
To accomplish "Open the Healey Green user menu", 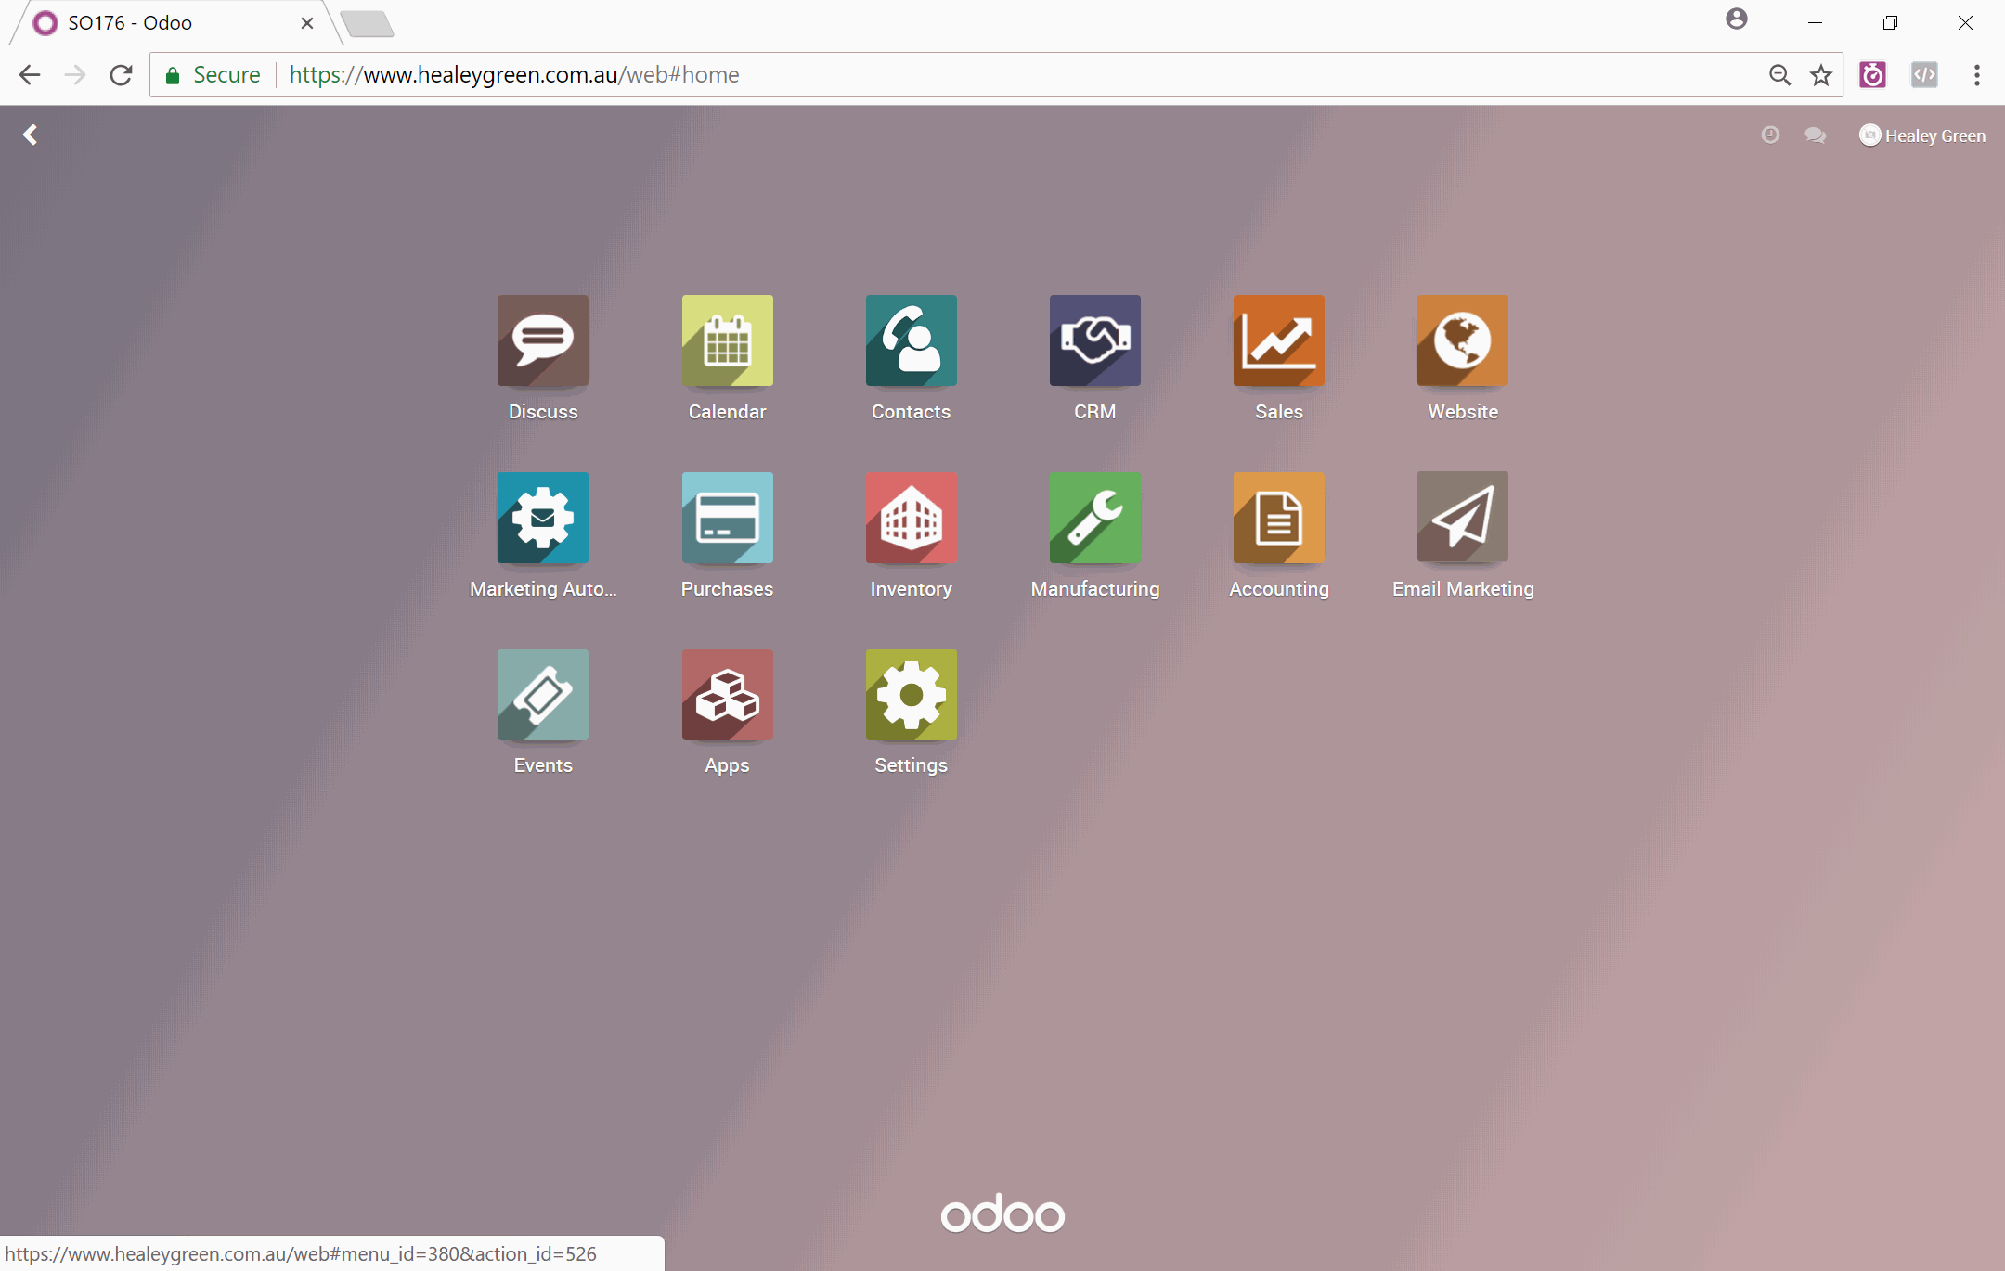I will coord(1922,135).
